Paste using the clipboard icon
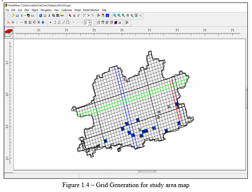Image resolution: width=252 pixels, height=192 pixels. pos(58,16)
